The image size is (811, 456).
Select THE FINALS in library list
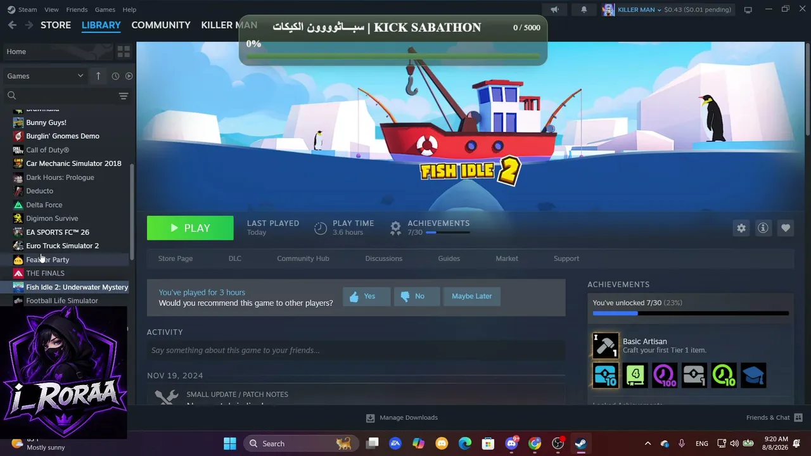(x=45, y=274)
